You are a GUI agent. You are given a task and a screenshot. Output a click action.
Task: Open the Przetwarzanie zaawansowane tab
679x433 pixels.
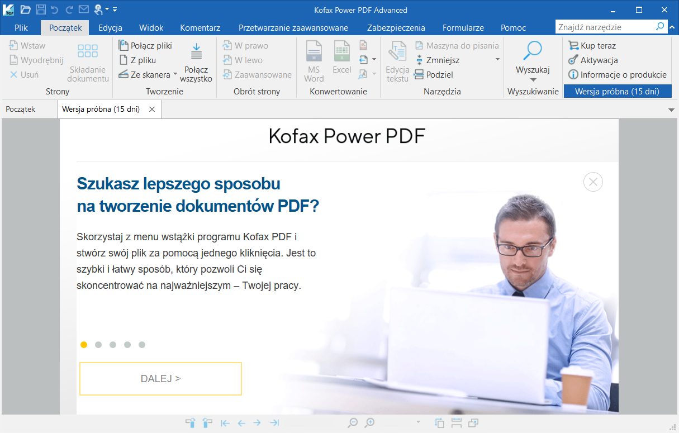293,27
